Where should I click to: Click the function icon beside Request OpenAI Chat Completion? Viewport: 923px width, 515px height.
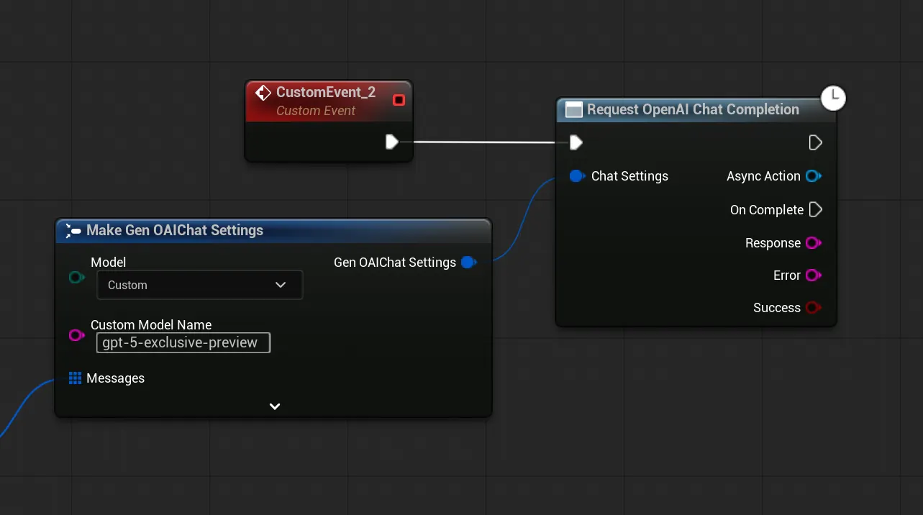pyautogui.click(x=573, y=110)
